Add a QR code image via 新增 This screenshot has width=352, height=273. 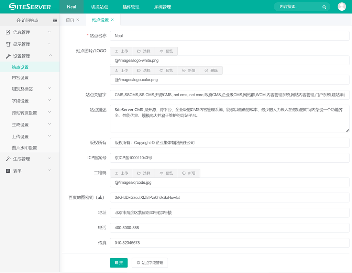coord(189,173)
